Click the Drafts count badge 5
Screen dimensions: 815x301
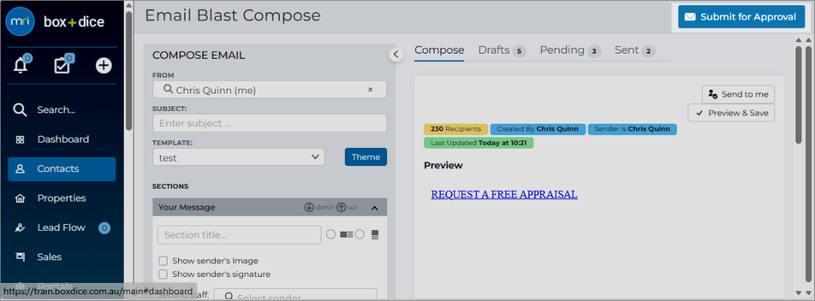click(518, 51)
